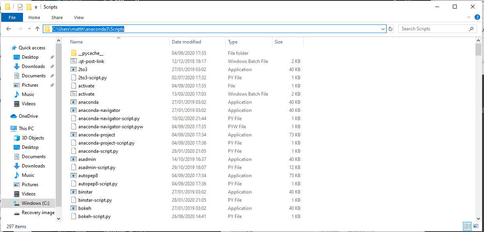
Task: Select the file named 2to3-script.py
Action: tap(92, 78)
